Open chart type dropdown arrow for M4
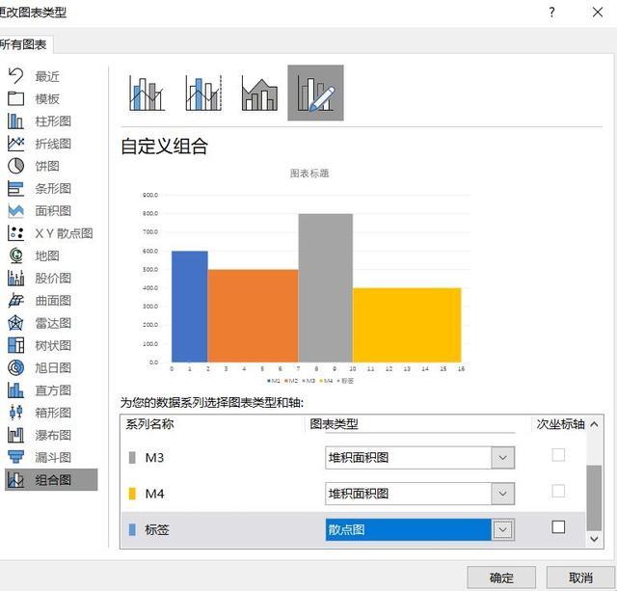 click(502, 494)
